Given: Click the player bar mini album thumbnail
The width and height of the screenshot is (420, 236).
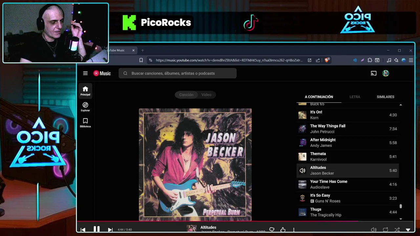Looking at the screenshot, I should point(192,229).
